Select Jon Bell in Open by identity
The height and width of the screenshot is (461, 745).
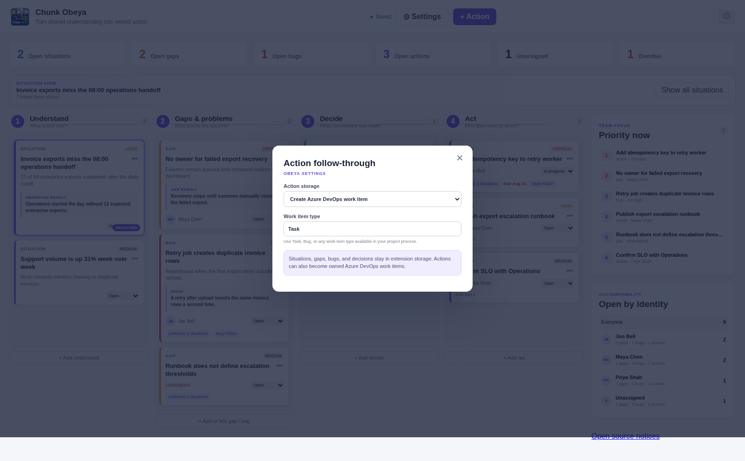[664, 340]
